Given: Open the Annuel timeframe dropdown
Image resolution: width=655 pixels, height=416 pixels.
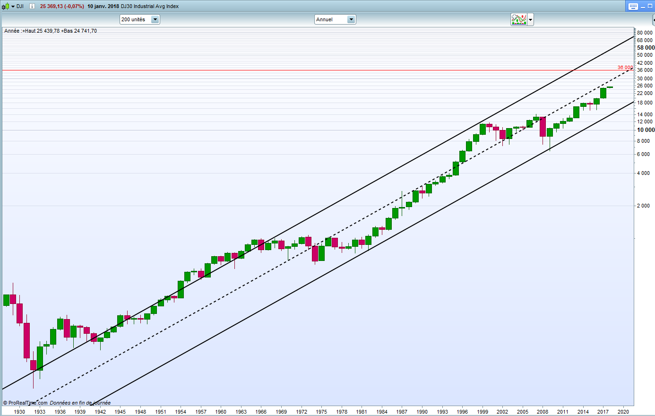Looking at the screenshot, I should pos(335,19).
